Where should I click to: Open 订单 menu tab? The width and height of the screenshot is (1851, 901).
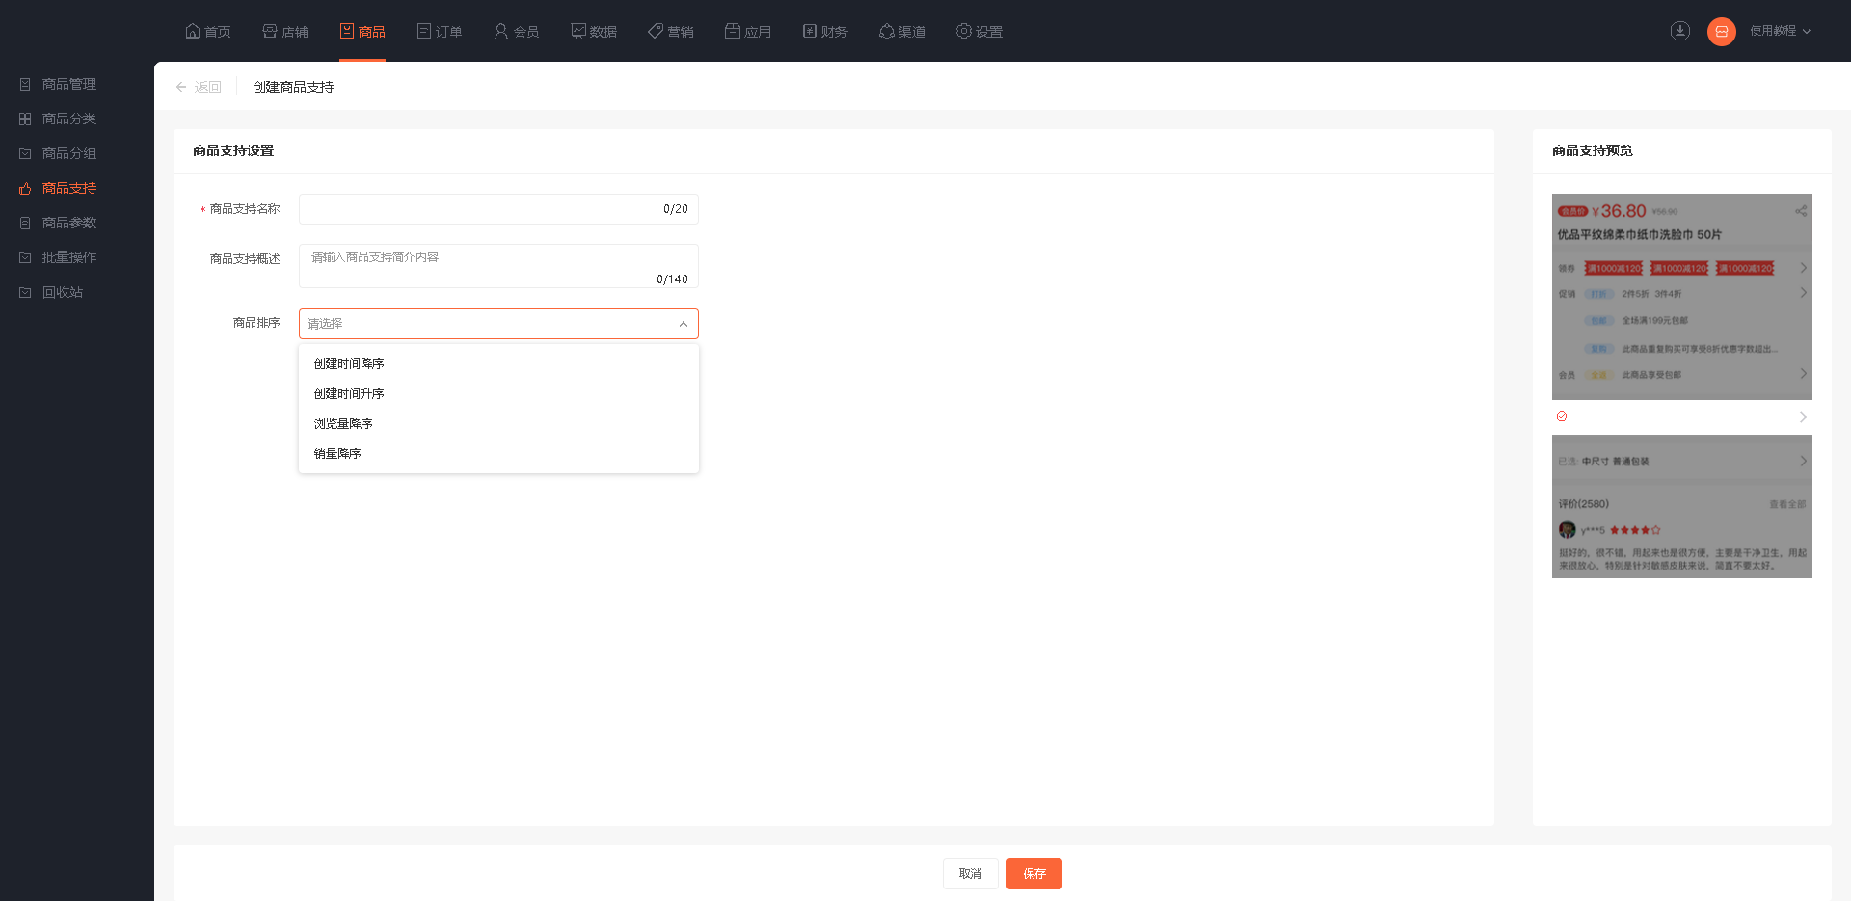440,31
